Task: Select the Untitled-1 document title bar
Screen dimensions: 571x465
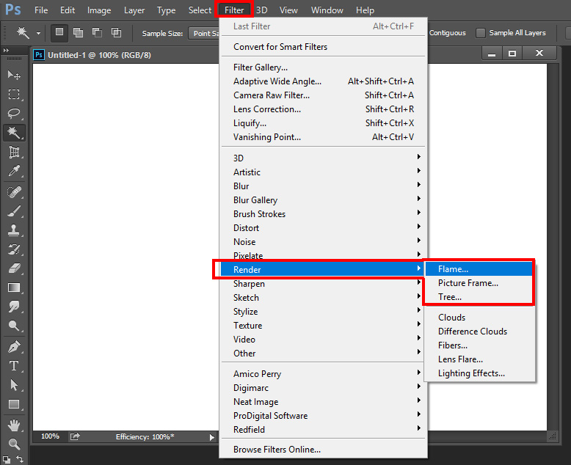Action: 99,55
